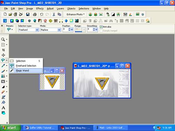Screen dimensions: 175x131
Task: Expand the Zoom tool flyout arrow
Action: (7, 40)
